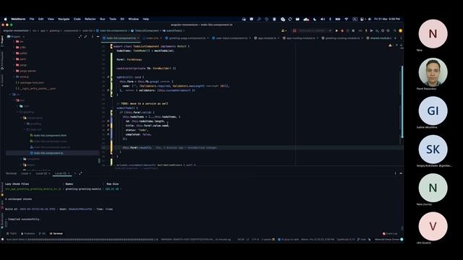Click the gutter marker next to ngOnInit
The image size is (463, 260).
tap(108, 77)
